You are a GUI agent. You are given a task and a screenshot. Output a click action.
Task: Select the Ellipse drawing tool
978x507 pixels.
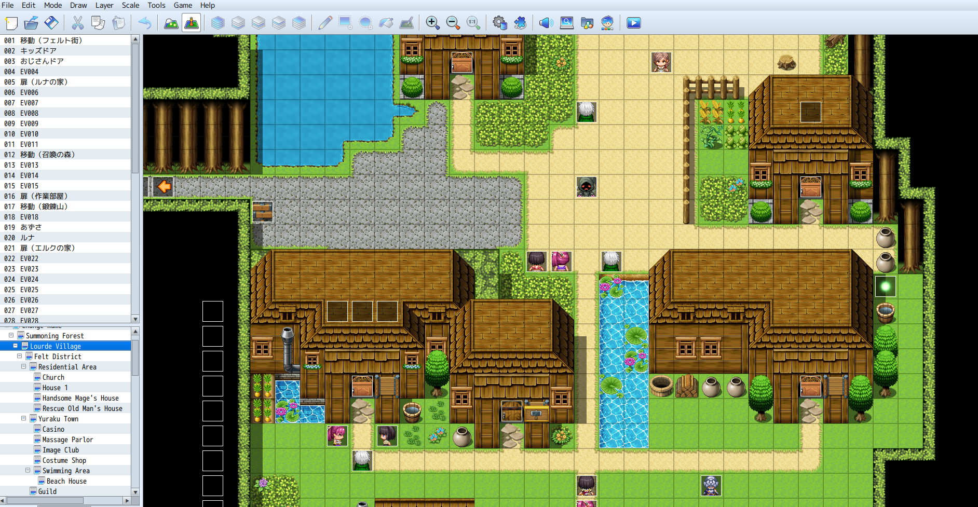click(366, 23)
